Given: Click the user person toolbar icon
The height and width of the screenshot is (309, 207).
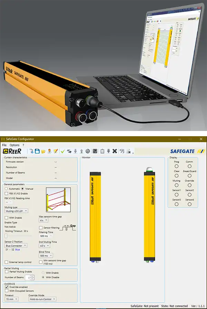Looking at the screenshot, I should point(50,151).
